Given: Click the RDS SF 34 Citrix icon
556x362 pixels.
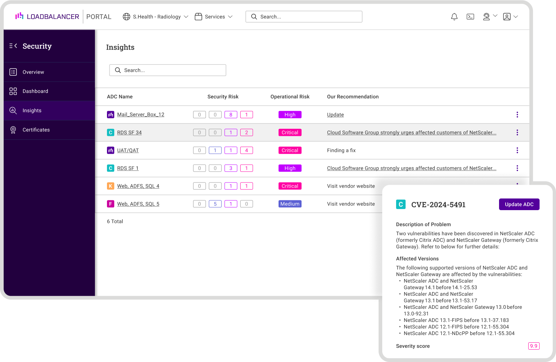Looking at the screenshot, I should click(111, 133).
